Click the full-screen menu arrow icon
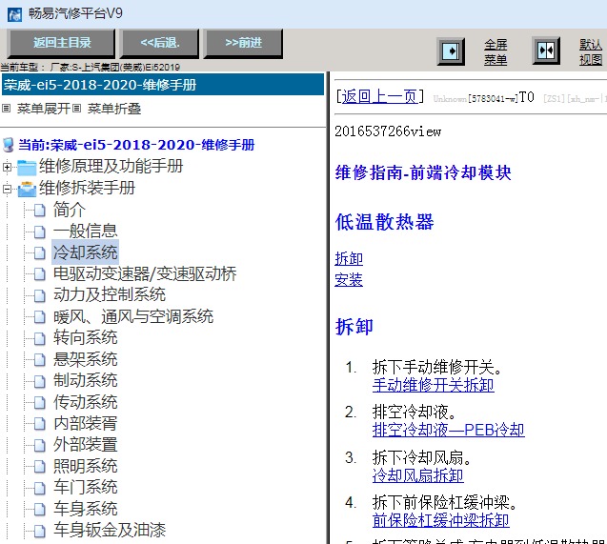607x544 pixels. [451, 51]
